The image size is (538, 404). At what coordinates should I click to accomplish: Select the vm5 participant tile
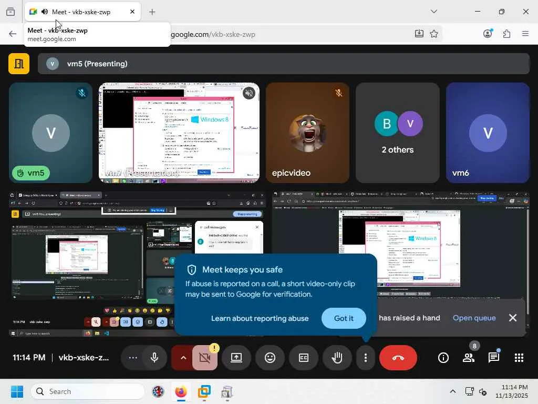click(51, 133)
